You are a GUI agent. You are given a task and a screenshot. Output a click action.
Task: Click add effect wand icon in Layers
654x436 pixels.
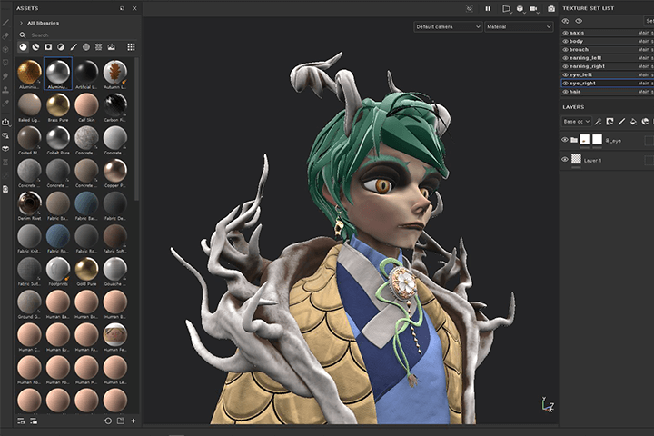(598, 122)
